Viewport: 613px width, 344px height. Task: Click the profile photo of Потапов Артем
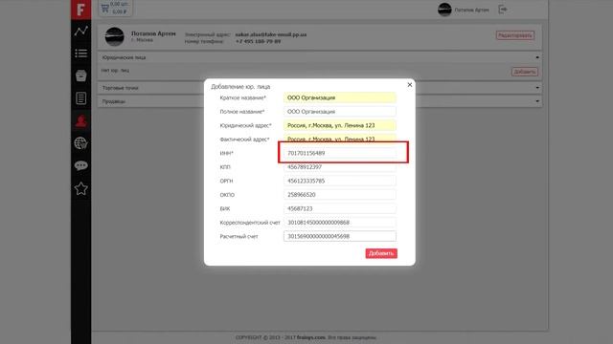click(115, 36)
